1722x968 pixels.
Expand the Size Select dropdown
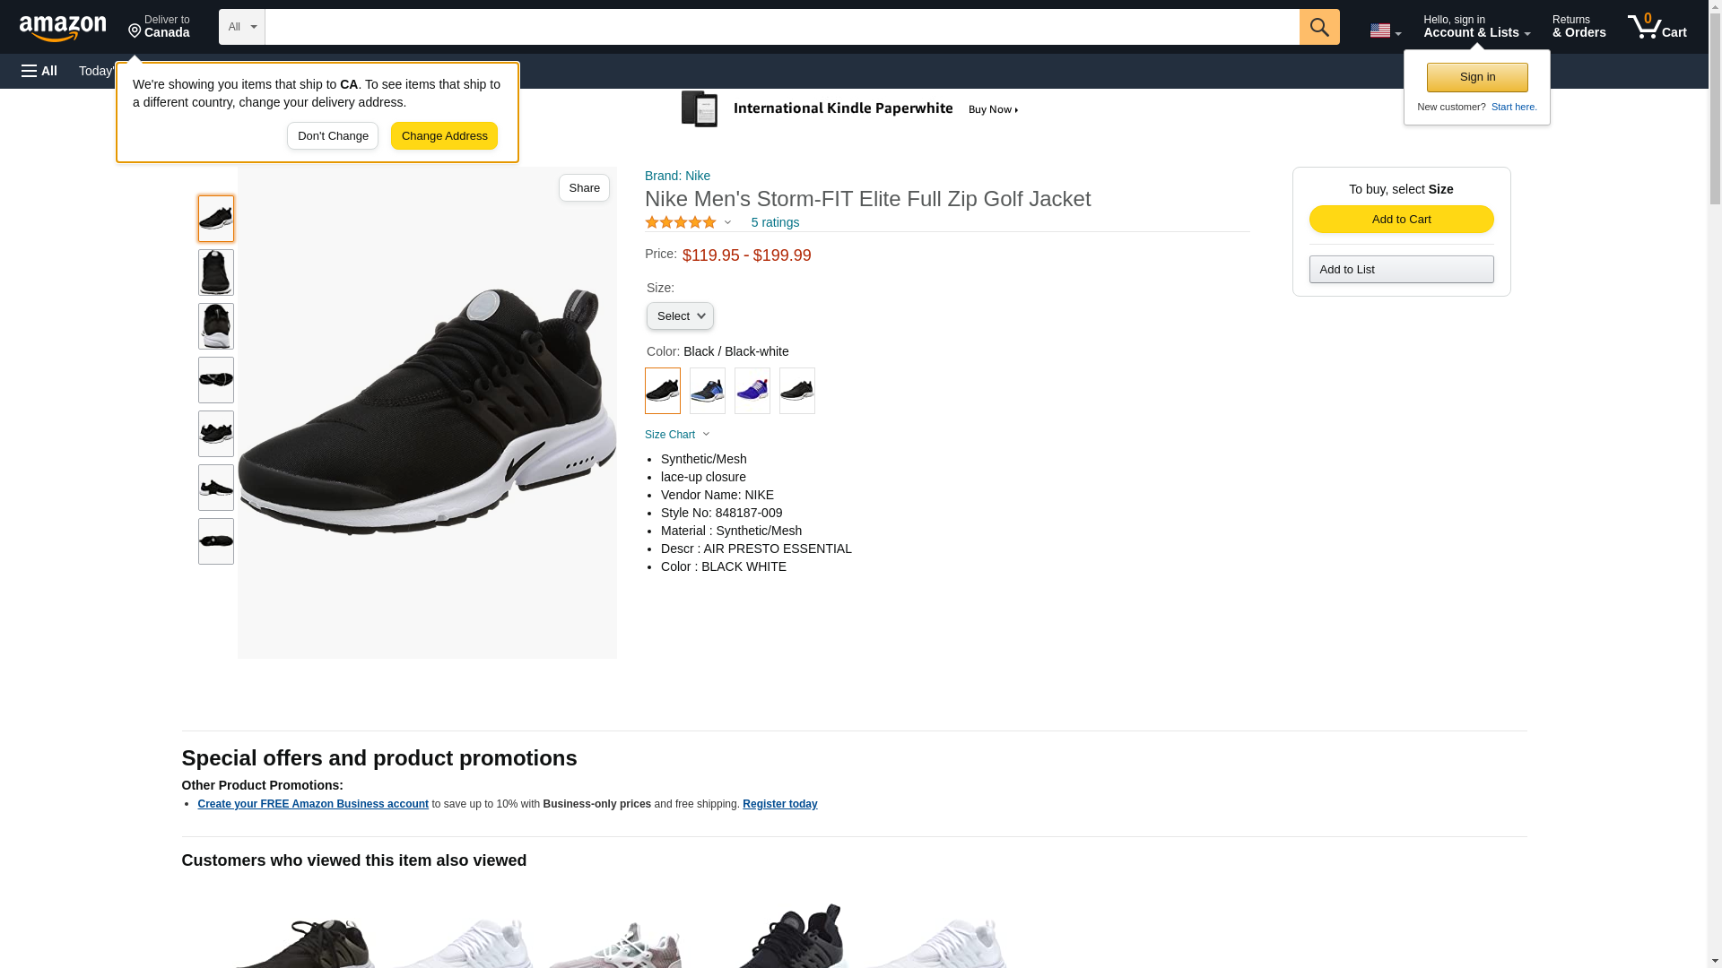680,316
